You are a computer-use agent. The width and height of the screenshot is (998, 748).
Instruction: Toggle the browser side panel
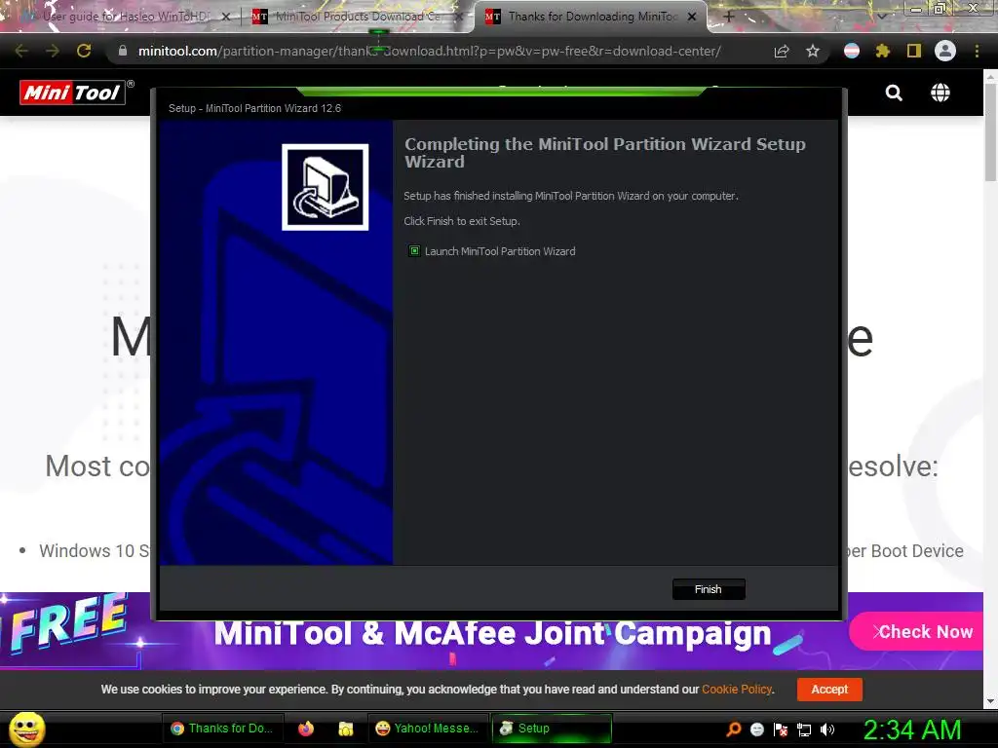[x=914, y=51]
